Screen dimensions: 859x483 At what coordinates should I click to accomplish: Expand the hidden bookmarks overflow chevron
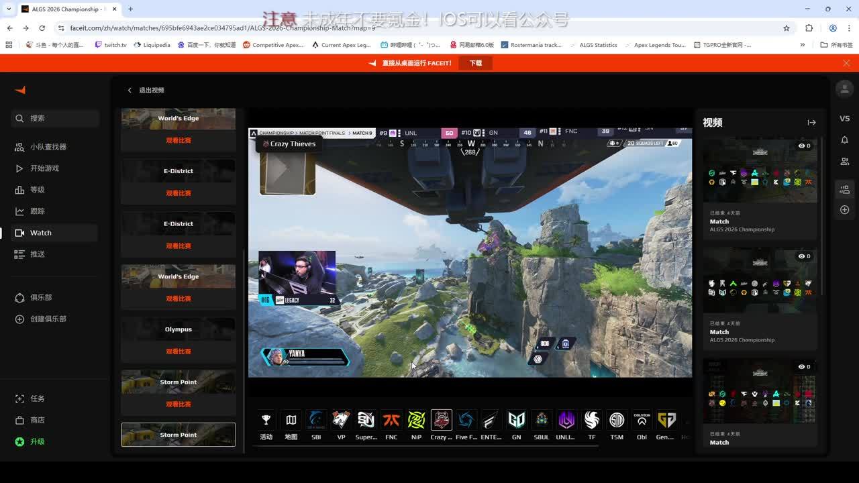pyautogui.click(x=802, y=45)
